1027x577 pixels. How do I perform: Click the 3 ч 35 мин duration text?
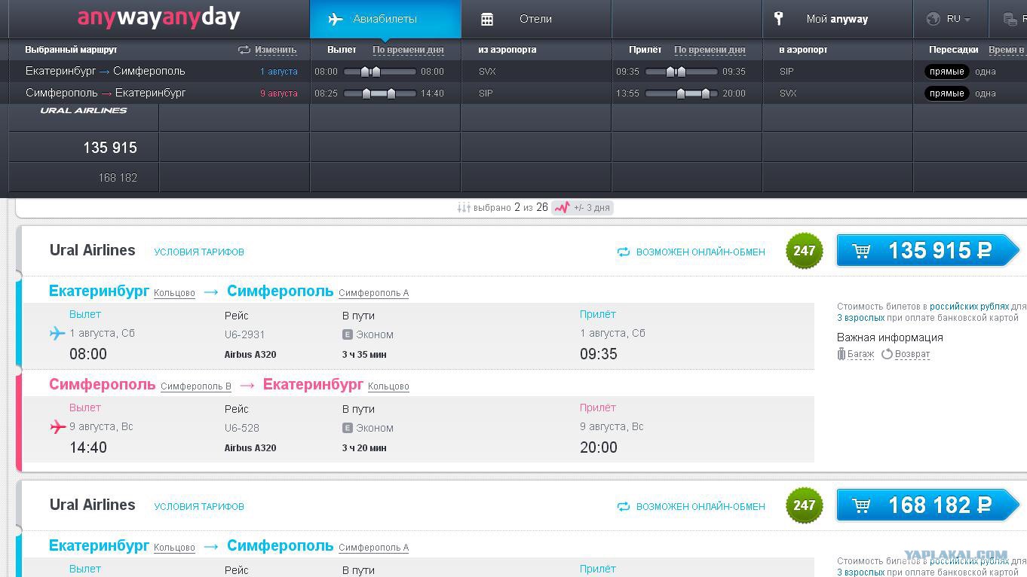364,355
